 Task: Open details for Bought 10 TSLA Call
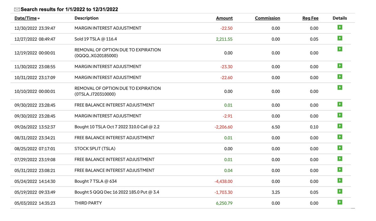point(340,126)
